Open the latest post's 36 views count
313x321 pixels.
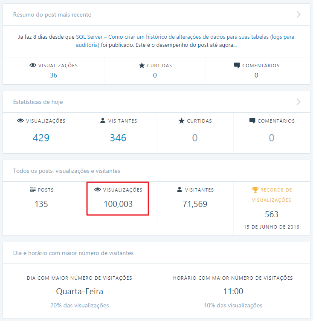pyautogui.click(x=54, y=75)
